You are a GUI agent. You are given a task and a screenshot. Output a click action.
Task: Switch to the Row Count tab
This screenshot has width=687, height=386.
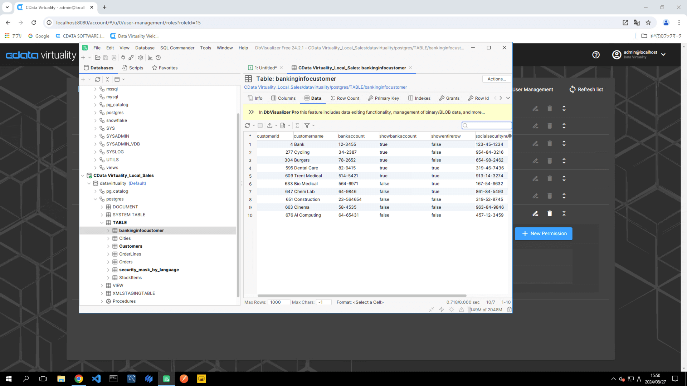(345, 98)
